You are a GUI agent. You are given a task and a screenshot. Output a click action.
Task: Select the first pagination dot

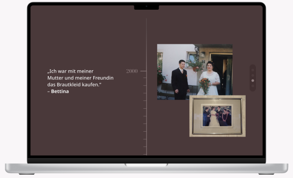[252, 70]
